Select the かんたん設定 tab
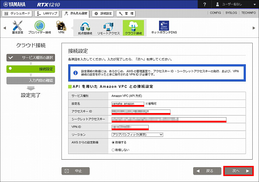 pyautogui.click(x=76, y=14)
